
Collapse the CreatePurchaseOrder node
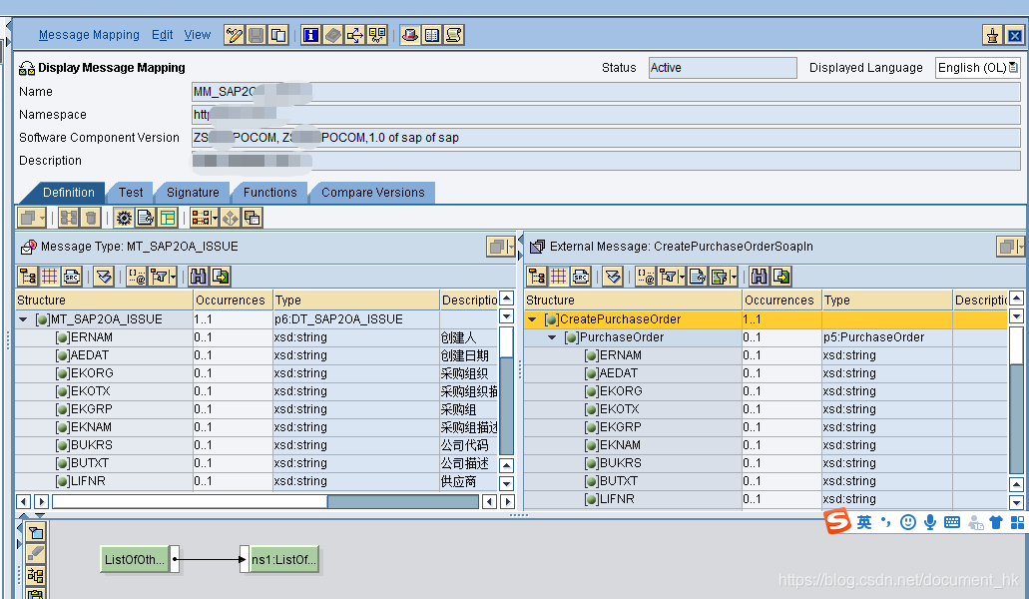click(x=532, y=319)
